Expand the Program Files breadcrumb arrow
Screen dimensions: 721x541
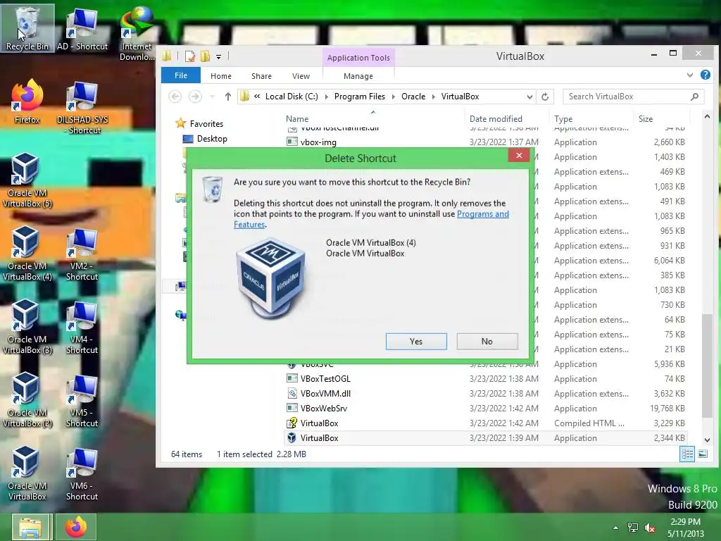coord(393,97)
